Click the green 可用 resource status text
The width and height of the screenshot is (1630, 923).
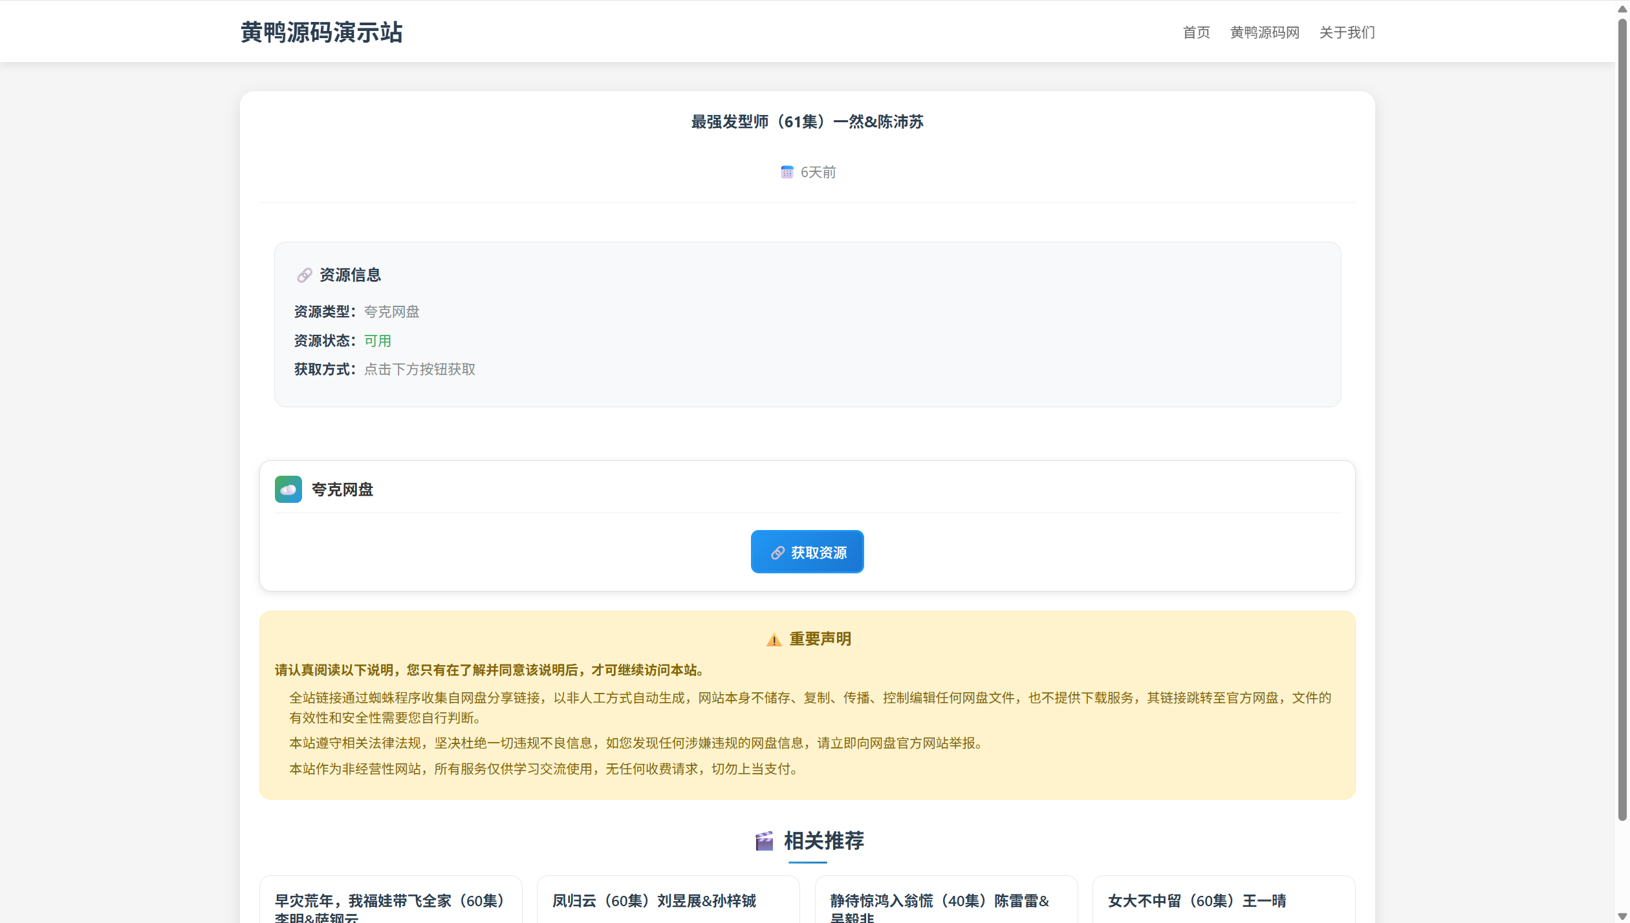377,341
